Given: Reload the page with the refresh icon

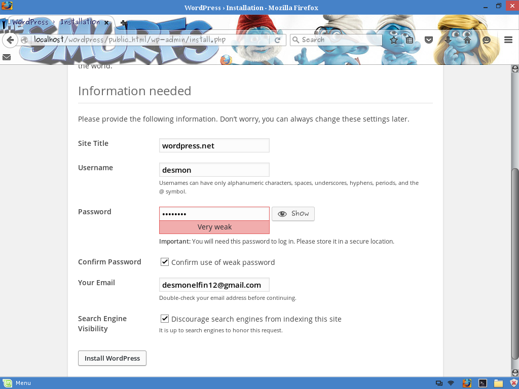Looking at the screenshot, I should tap(278, 40).
